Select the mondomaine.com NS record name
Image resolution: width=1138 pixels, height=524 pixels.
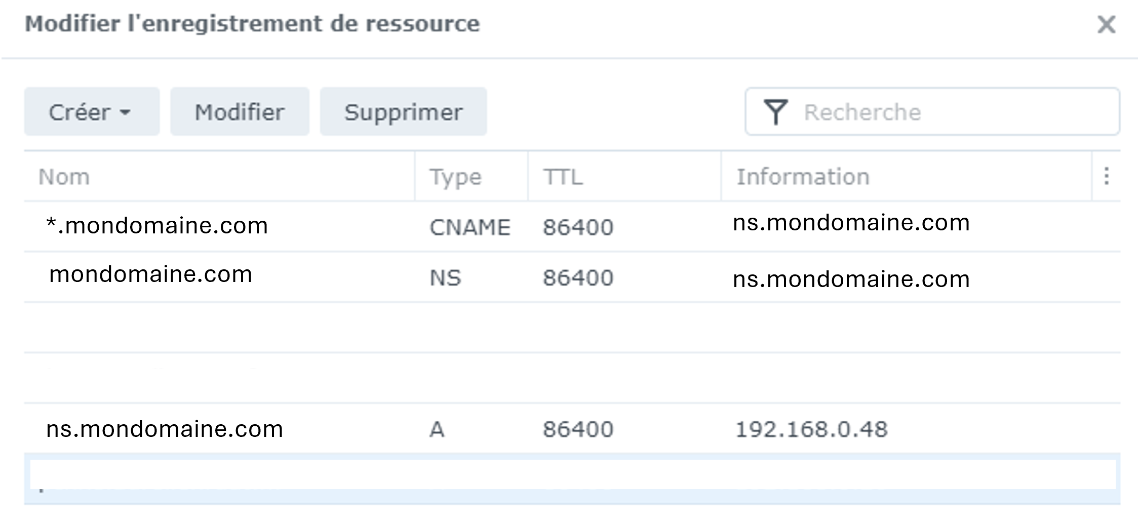[150, 274]
